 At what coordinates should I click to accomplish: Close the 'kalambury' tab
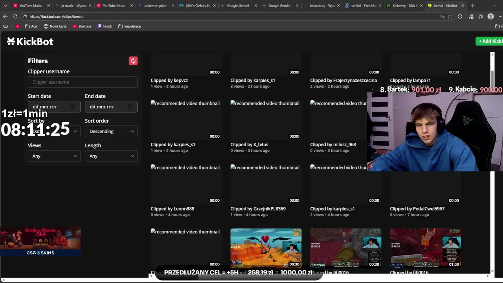339,6
